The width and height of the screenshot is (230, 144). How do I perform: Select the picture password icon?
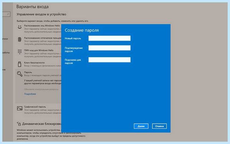(x=20, y=108)
